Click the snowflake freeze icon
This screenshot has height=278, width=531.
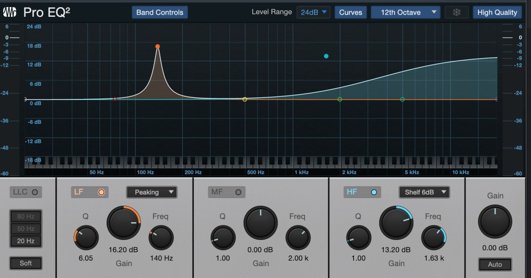click(x=457, y=12)
